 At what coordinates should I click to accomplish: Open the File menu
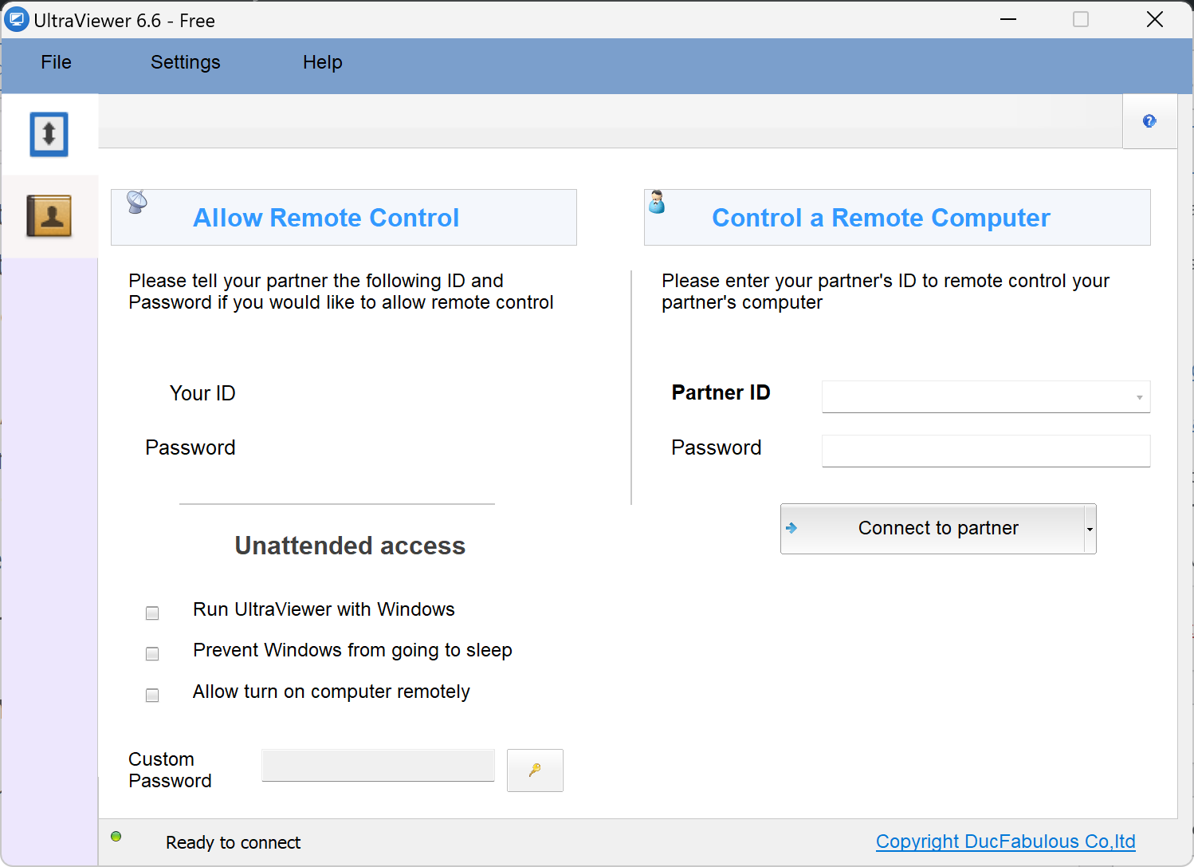click(56, 62)
